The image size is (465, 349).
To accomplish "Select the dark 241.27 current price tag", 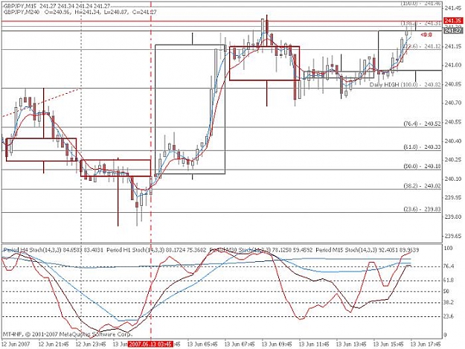I will coord(453,31).
